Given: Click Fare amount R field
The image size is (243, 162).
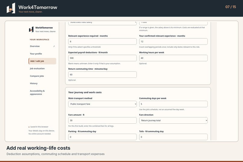Looking at the screenshot, I should pyautogui.click(x=103, y=120).
